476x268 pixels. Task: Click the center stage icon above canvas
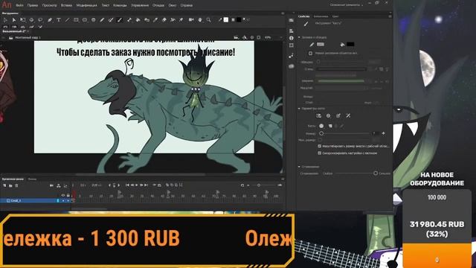click(x=251, y=38)
